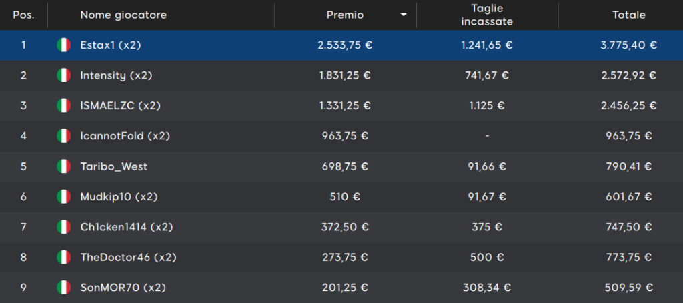Click the Italian flag beside Estax1
This screenshot has height=303, width=683.
63,45
